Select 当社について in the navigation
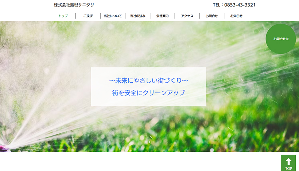This screenshot has height=171, width=299. [113, 16]
